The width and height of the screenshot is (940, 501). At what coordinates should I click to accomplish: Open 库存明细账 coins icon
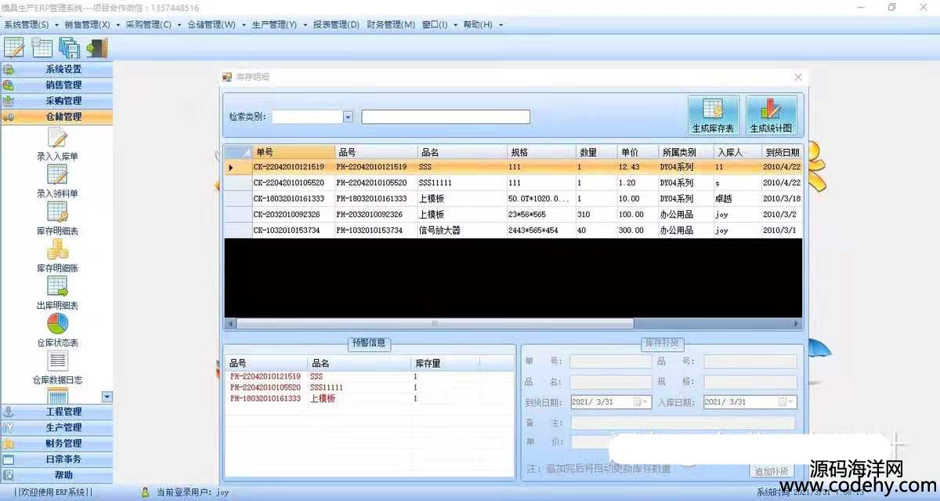click(x=57, y=249)
